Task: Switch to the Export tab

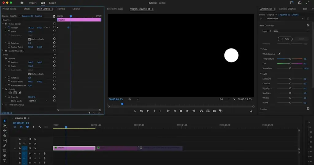Action: pyautogui.click(x=52, y=3)
